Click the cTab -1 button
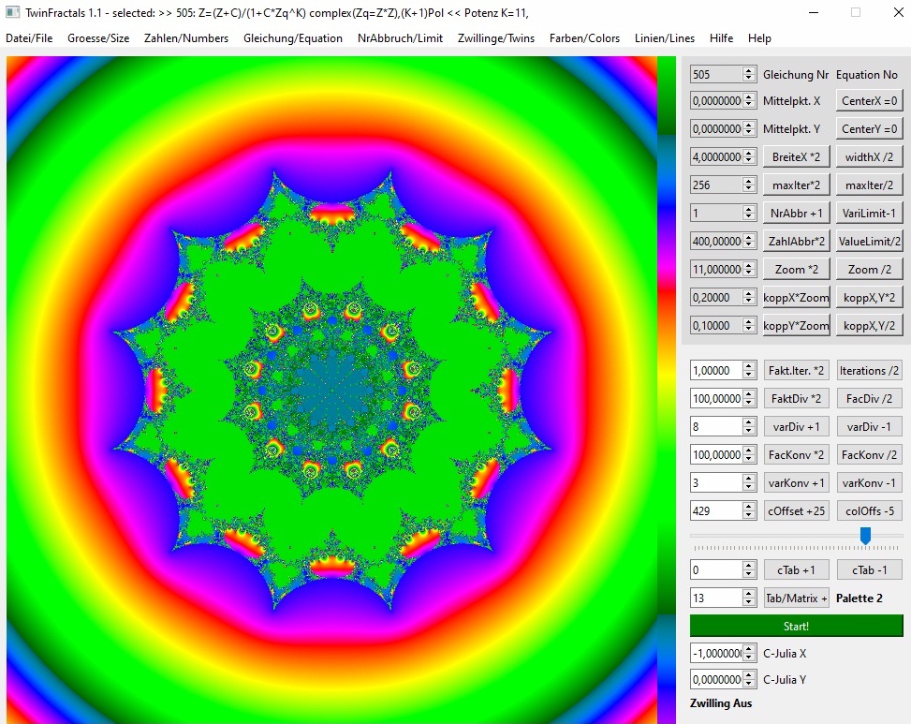 [869, 570]
